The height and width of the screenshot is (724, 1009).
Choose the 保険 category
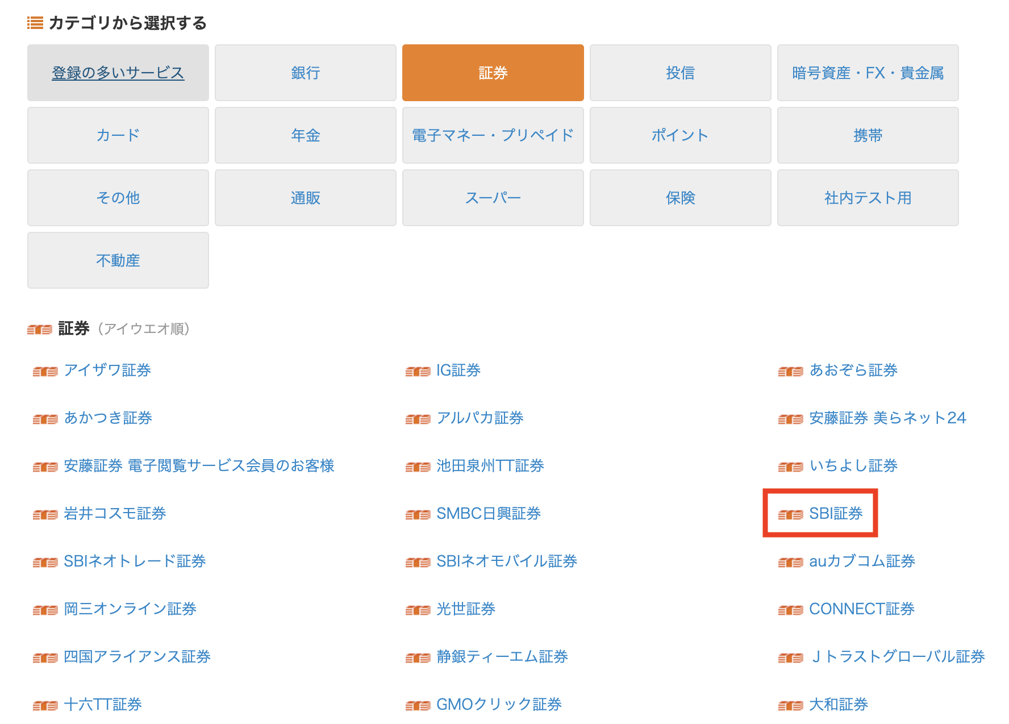click(681, 198)
